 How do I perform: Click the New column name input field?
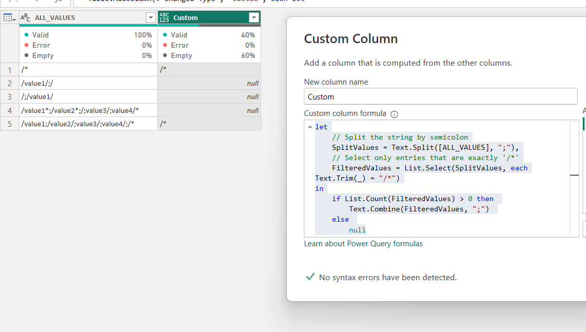(441, 96)
